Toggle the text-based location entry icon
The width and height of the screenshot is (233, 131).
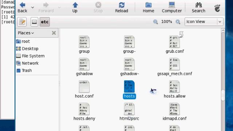pos(22,22)
